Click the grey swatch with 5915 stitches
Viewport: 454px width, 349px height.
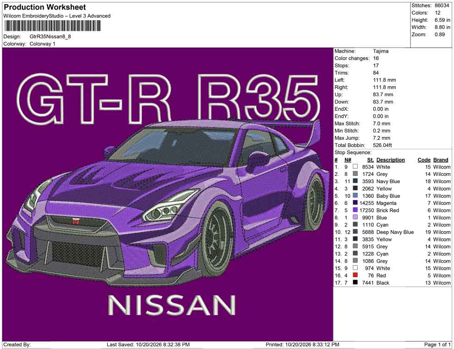[x=355, y=246]
